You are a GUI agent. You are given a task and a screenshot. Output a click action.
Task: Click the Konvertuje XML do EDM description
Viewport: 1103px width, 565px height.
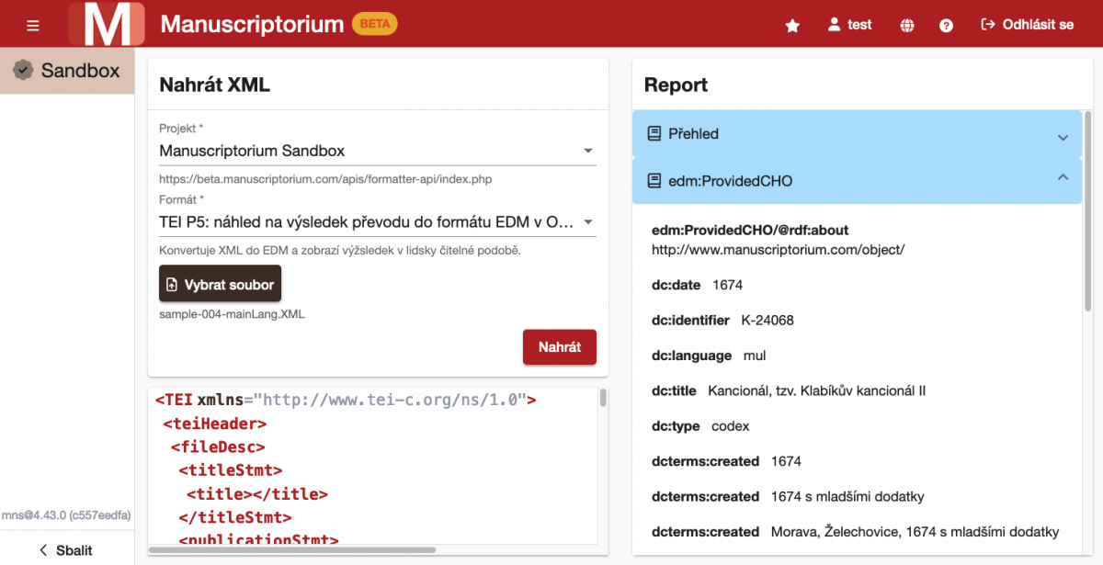(340, 250)
